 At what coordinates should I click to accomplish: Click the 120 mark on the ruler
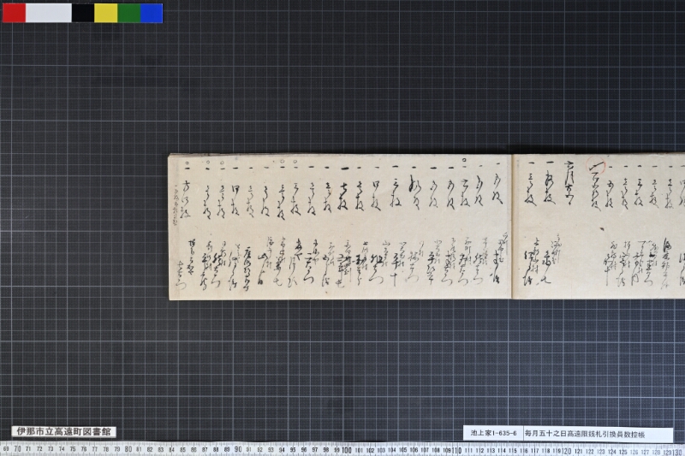click(567, 449)
